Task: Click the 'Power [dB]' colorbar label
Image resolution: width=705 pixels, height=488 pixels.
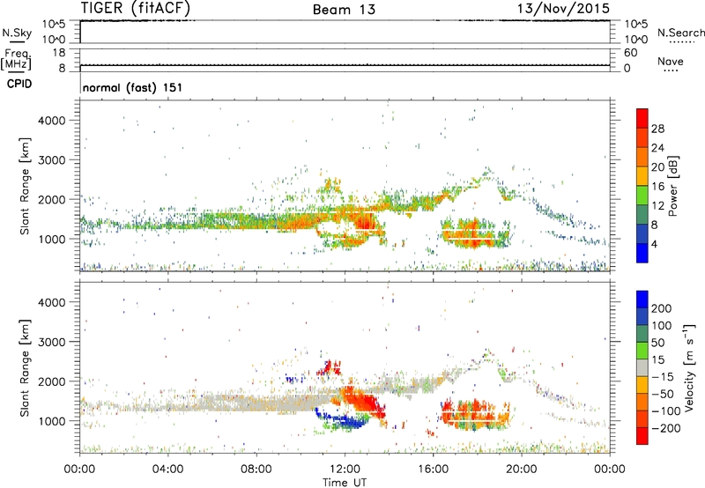Action: [673, 186]
